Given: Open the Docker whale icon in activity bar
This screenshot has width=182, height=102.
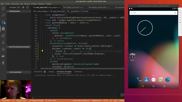Looking at the screenshot, I should tap(3, 56).
